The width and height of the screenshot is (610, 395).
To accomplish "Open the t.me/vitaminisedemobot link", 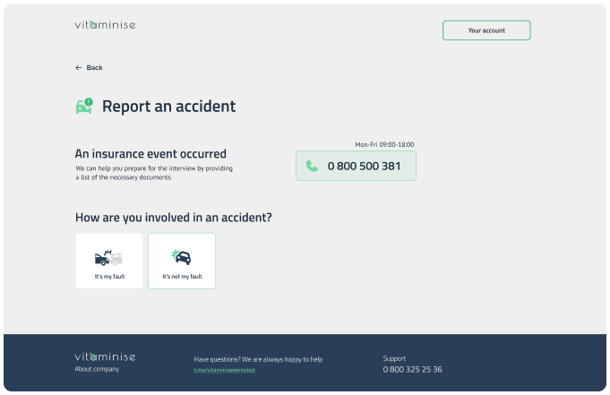I will coord(225,370).
